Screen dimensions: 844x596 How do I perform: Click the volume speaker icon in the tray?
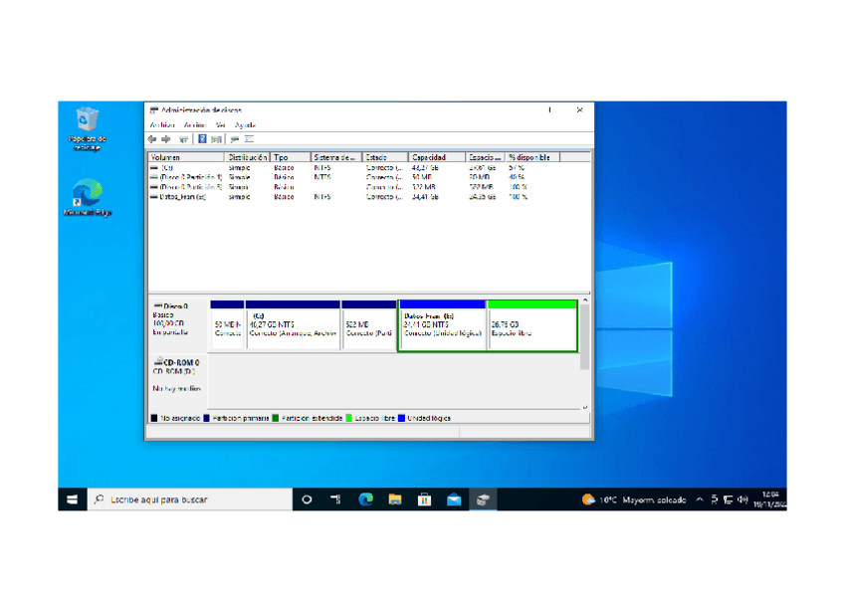coord(742,499)
